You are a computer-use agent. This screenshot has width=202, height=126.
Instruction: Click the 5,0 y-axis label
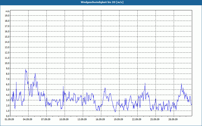[8, 90]
